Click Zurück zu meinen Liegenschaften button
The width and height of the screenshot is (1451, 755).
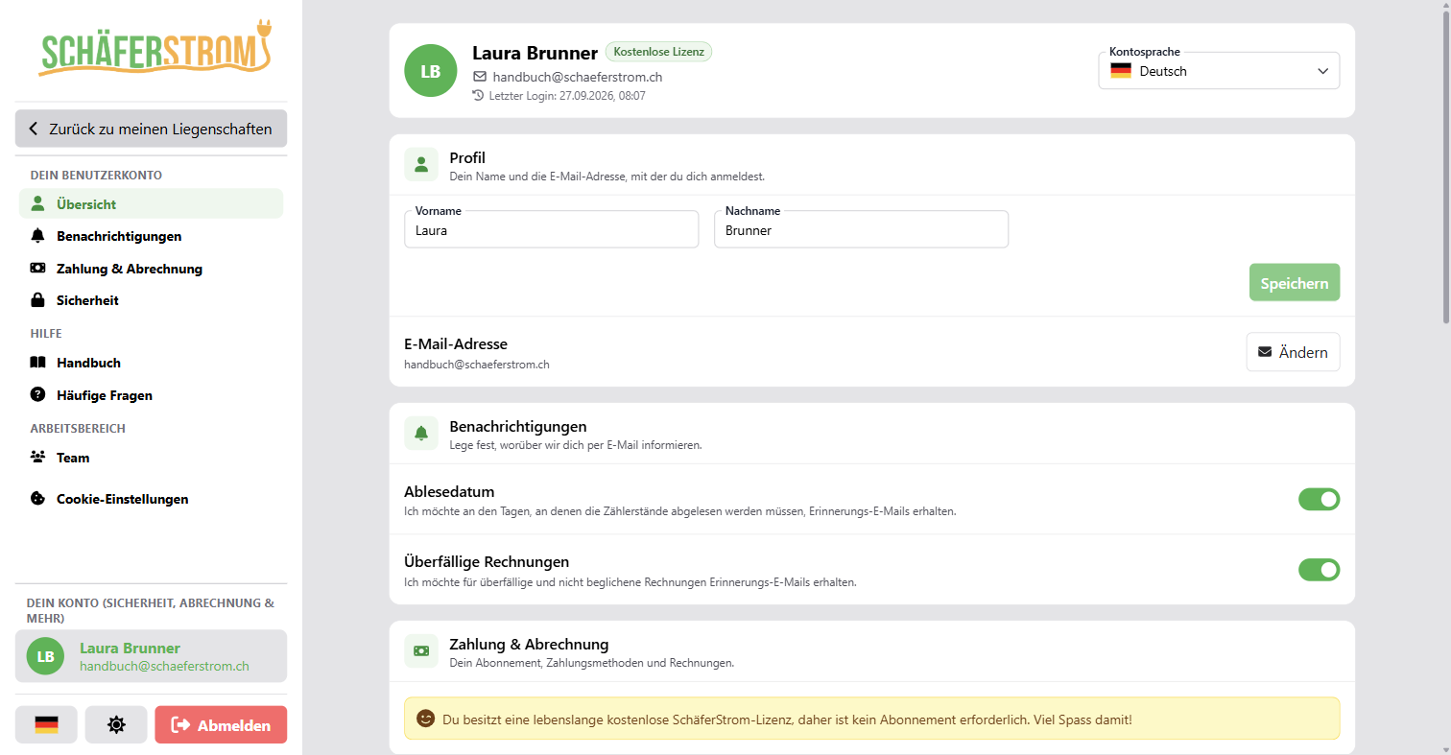click(x=151, y=129)
